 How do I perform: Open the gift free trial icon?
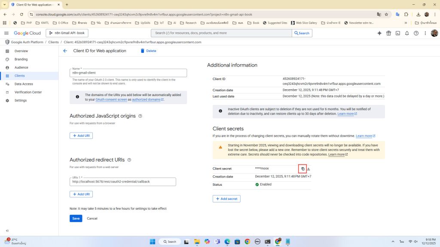click(388, 33)
